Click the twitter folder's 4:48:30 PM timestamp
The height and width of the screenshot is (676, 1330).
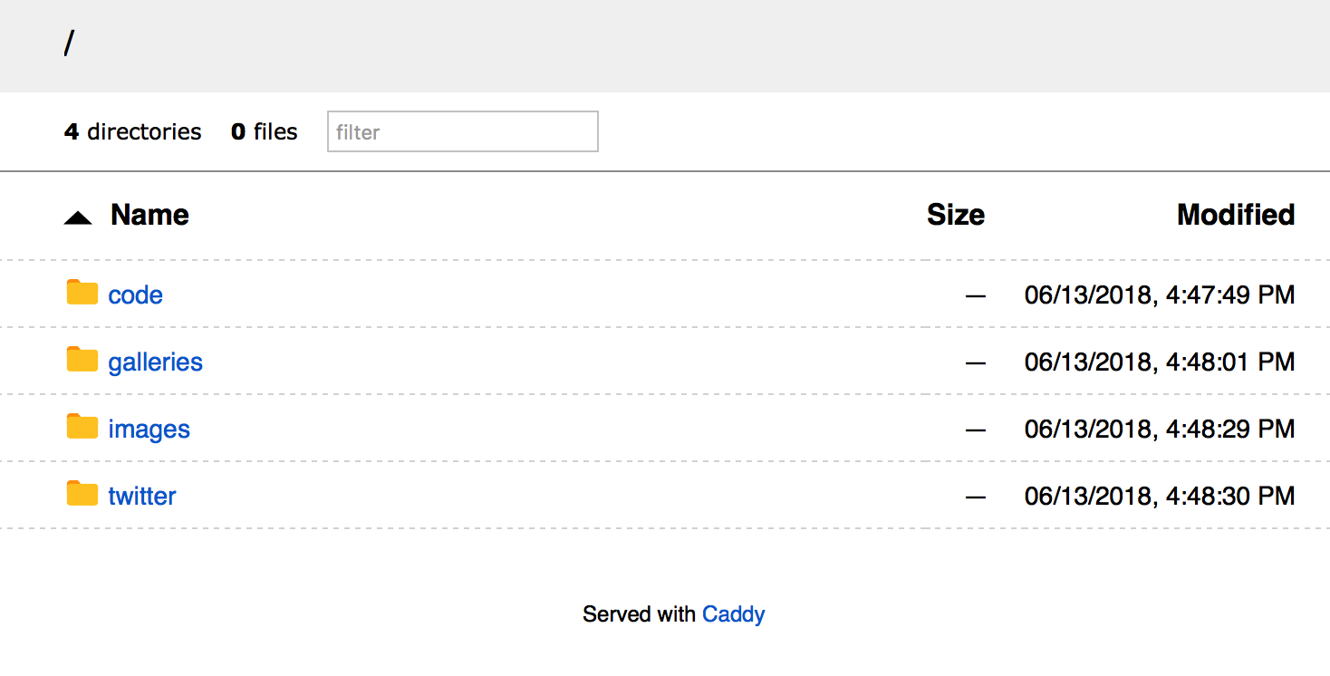point(1159,497)
